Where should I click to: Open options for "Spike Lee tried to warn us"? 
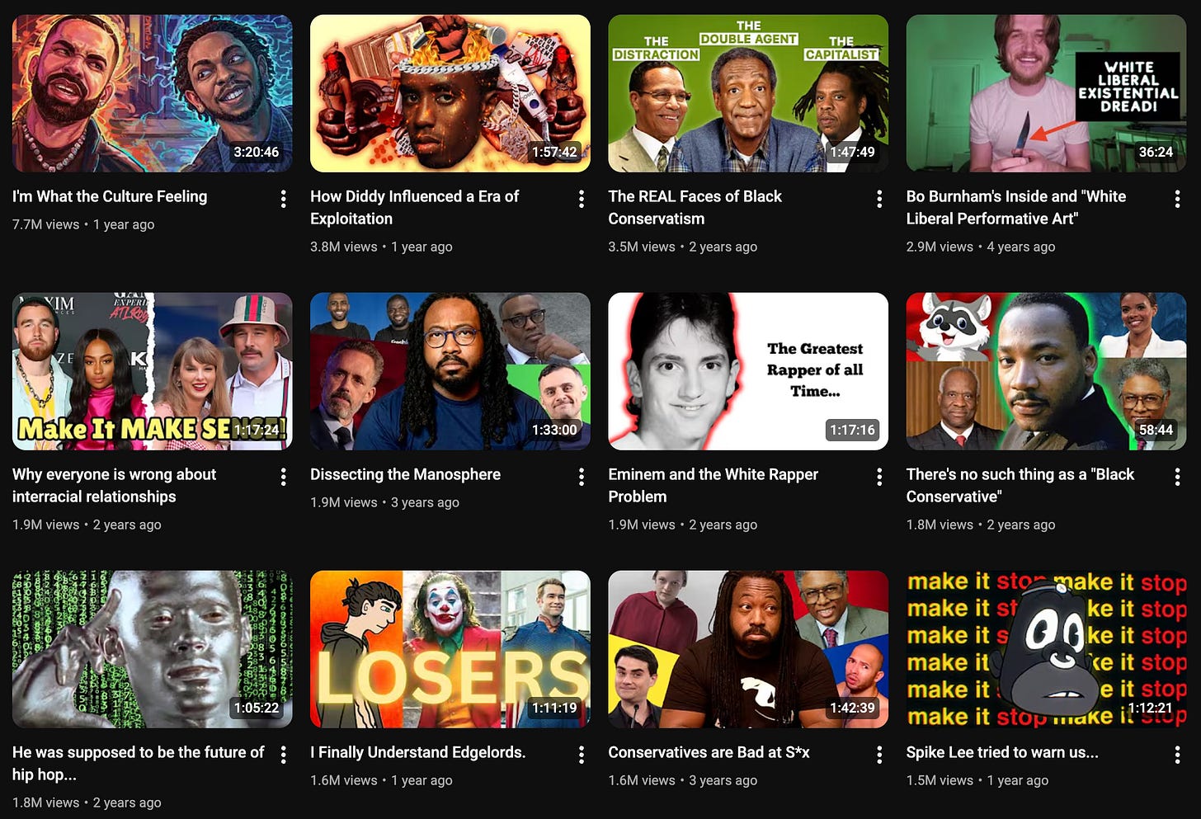coord(1177,755)
